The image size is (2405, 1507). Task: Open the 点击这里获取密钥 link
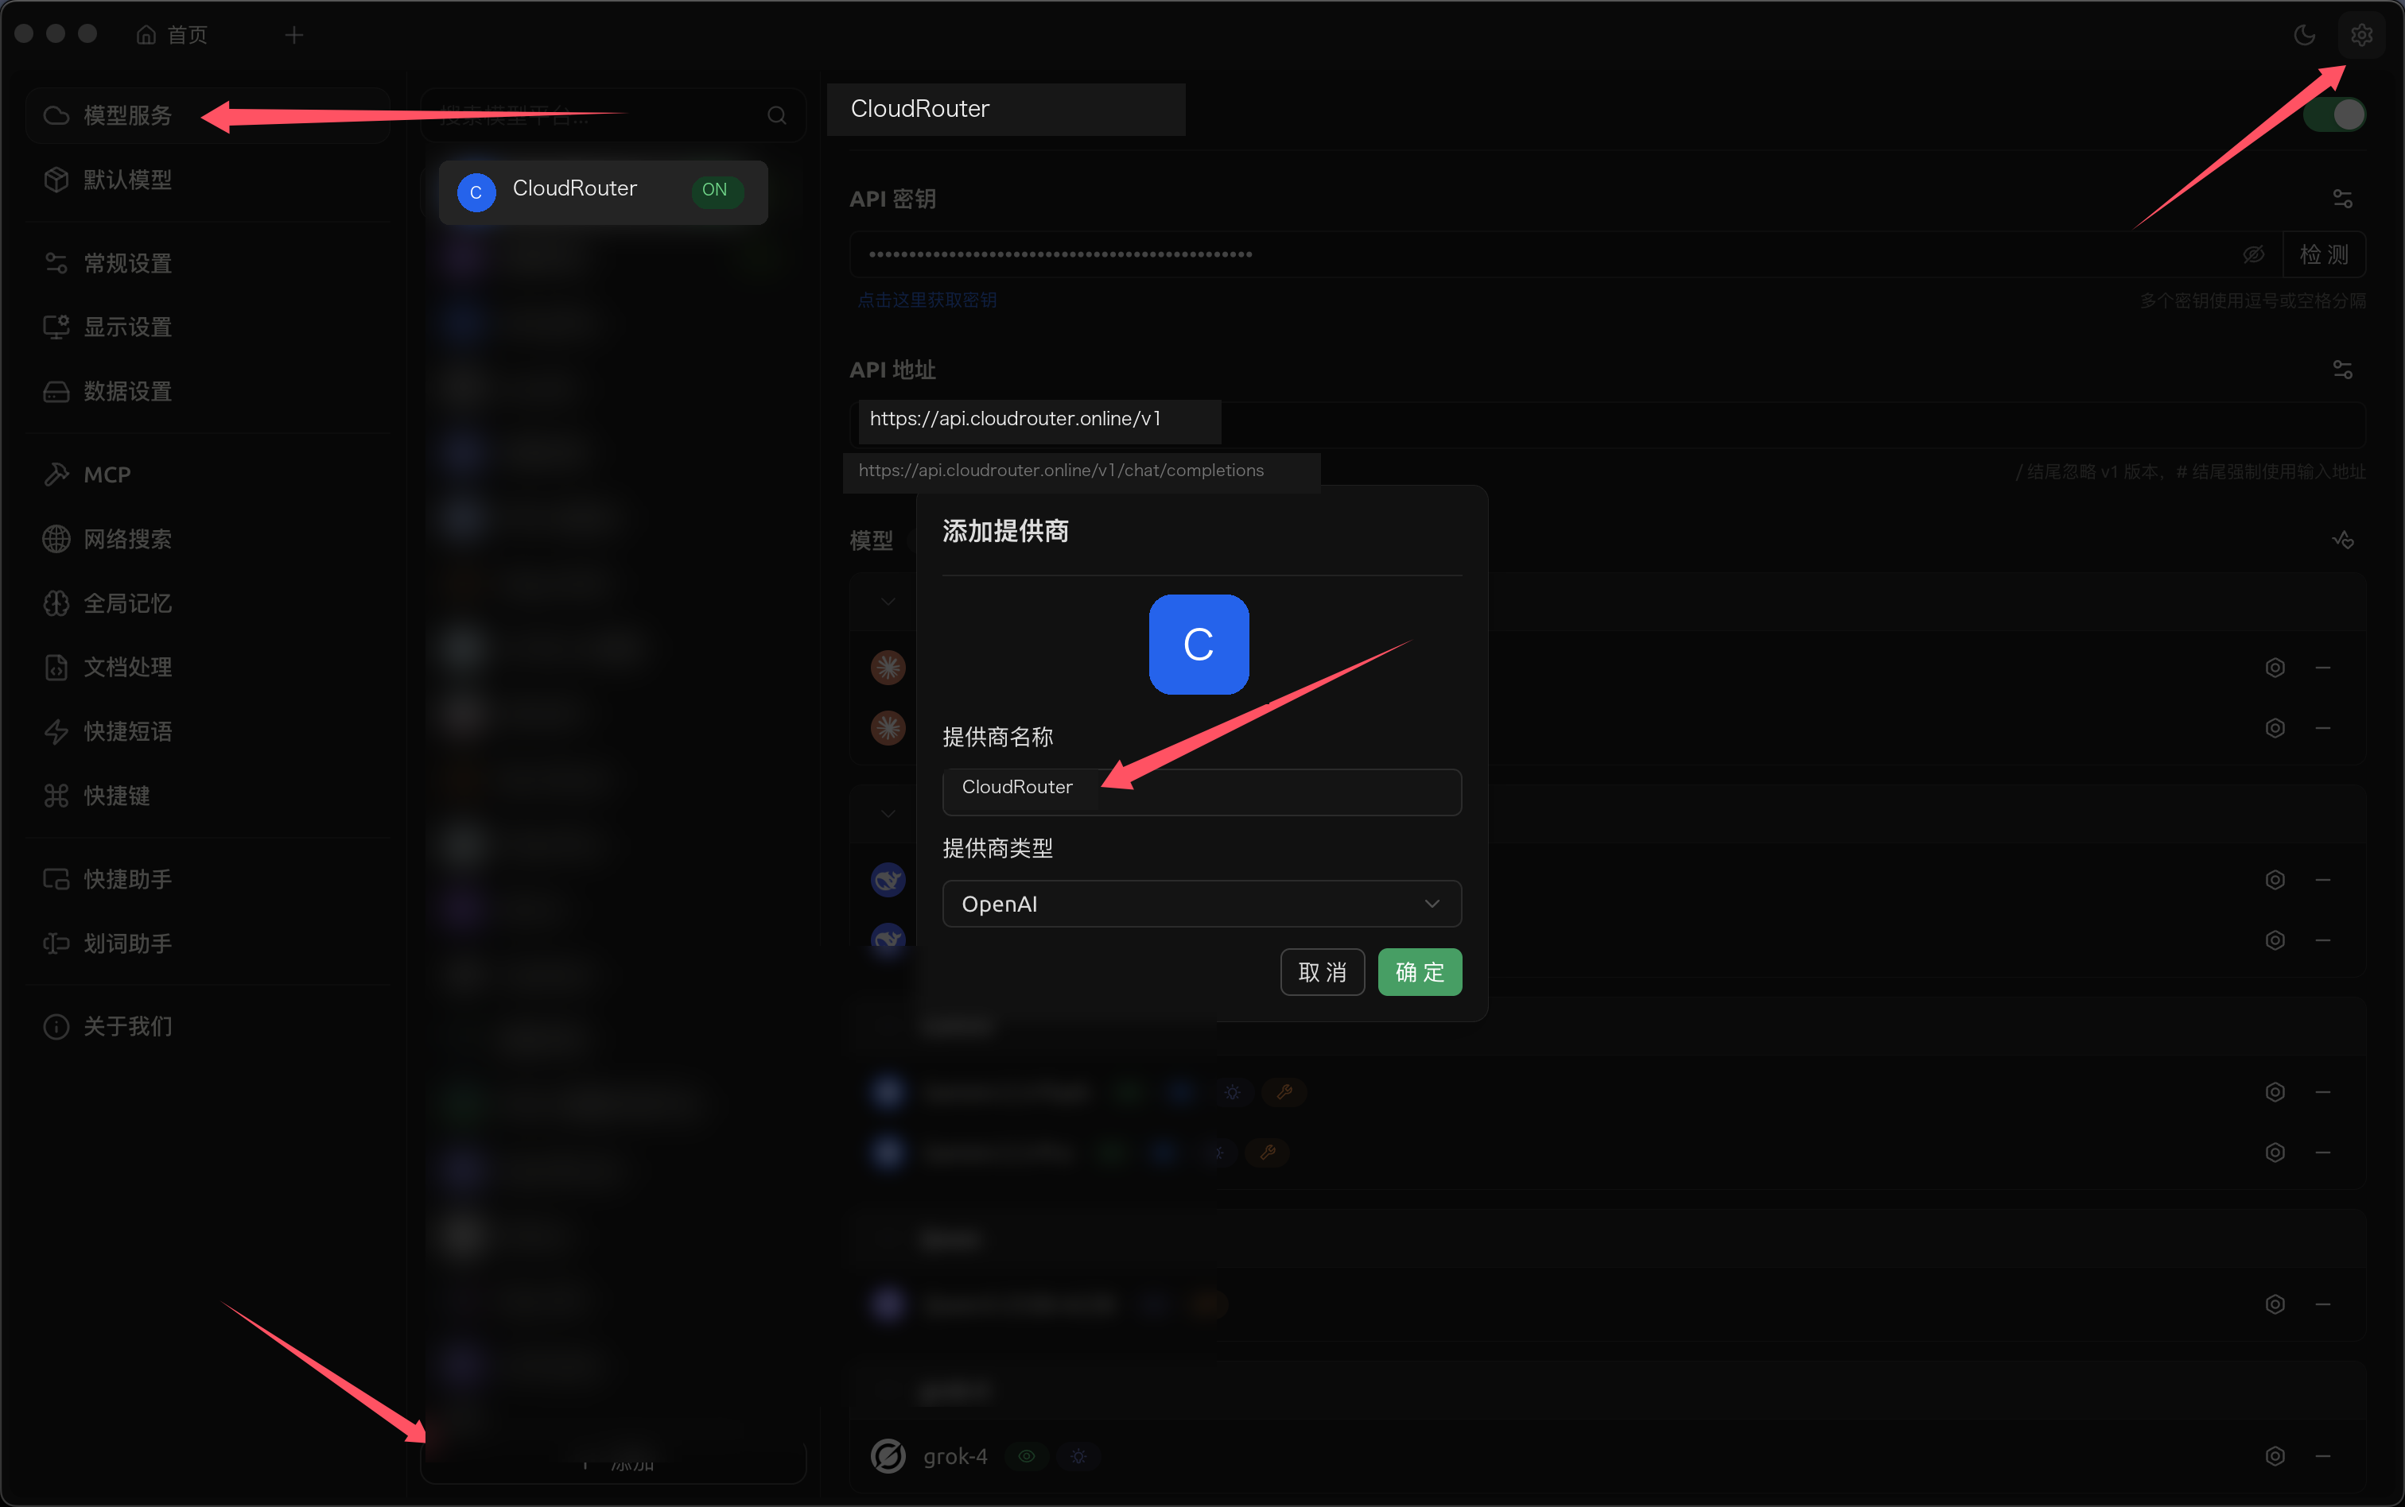(x=927, y=300)
